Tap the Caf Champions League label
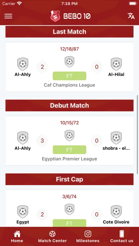Viewport: 139px width, 246px height. click(69, 85)
